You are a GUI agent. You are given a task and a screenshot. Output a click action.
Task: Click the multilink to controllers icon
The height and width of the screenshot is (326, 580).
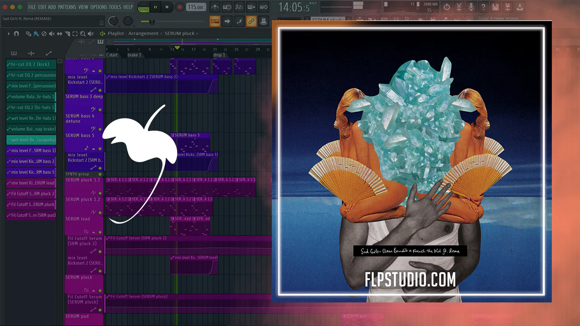pyautogui.click(x=239, y=21)
